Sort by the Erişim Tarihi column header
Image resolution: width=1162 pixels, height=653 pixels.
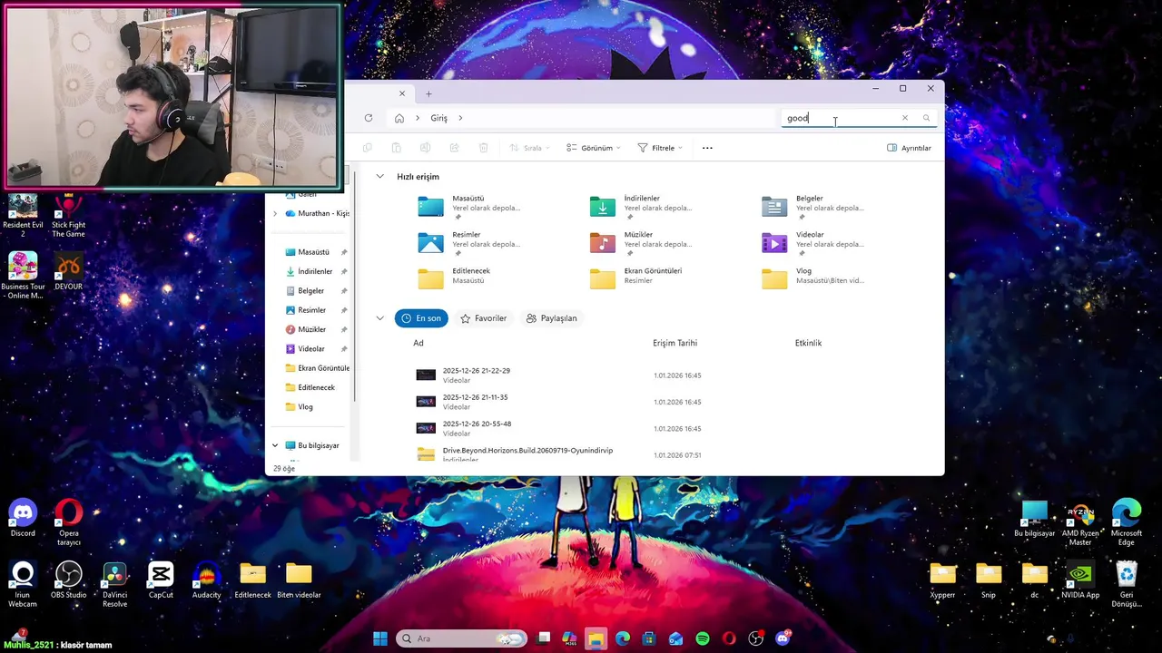[x=675, y=343]
